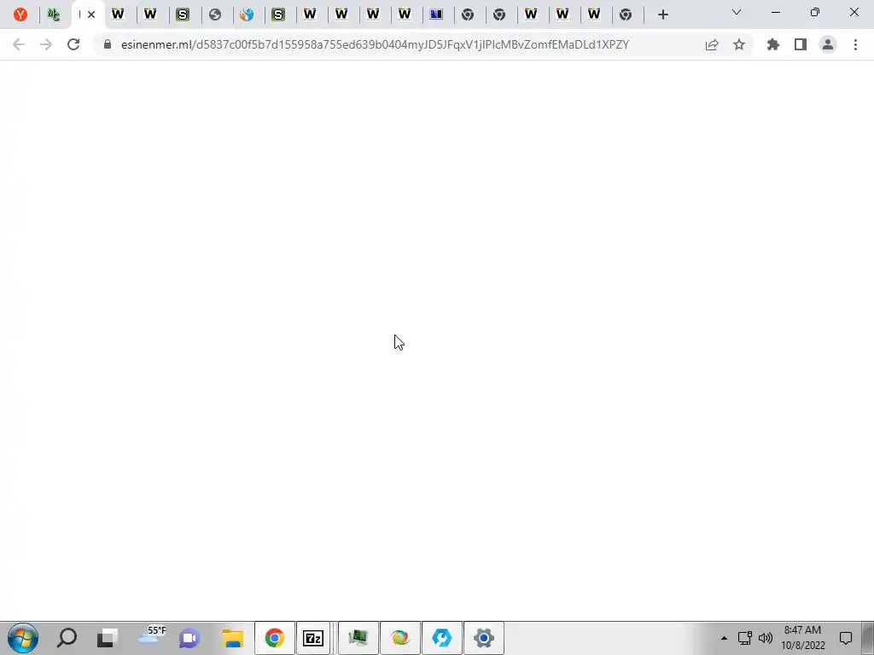This screenshot has width=874, height=655.
Task: Open Task View from the taskbar
Action: [108, 638]
